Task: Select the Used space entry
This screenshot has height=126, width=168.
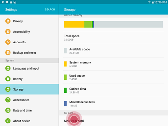Action: point(114,77)
